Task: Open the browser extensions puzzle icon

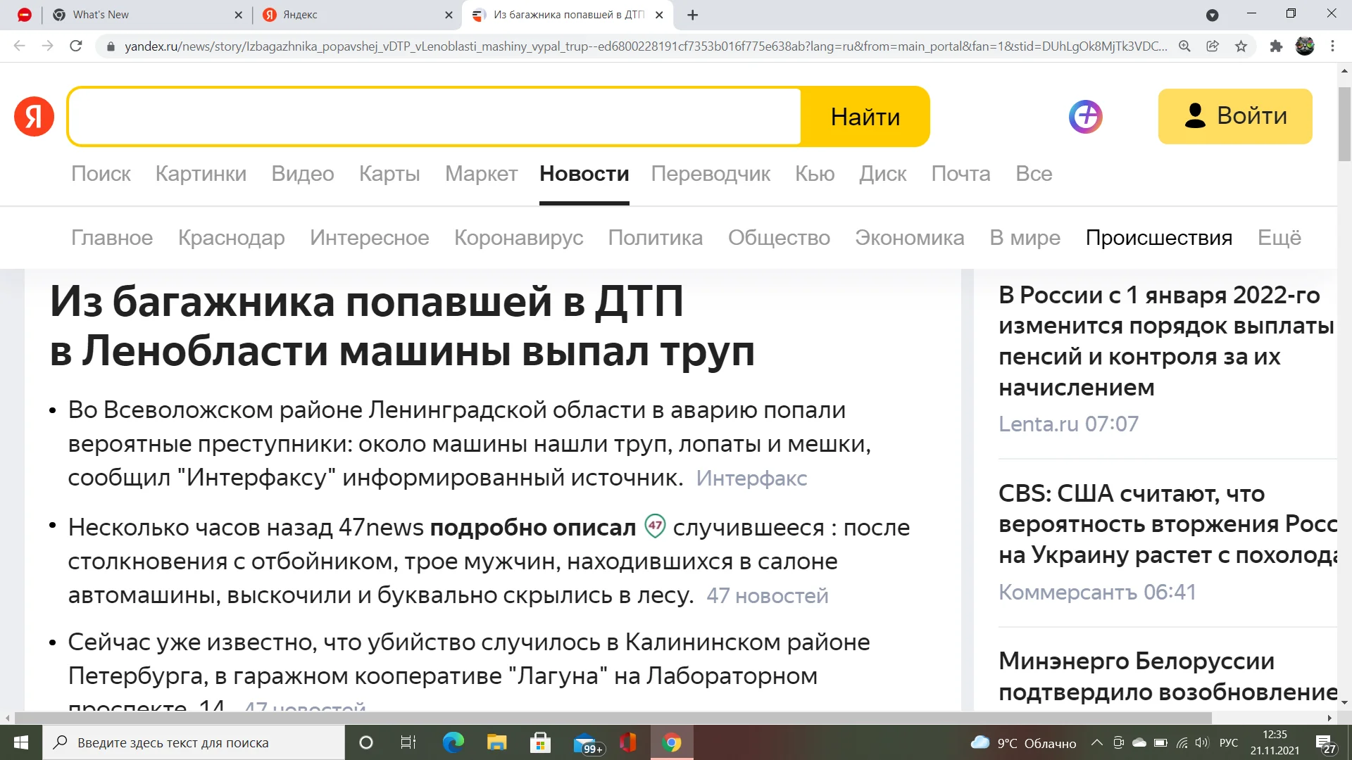Action: pyautogui.click(x=1277, y=46)
